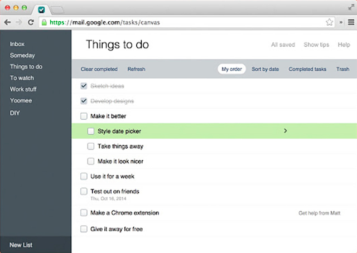357x253 pixels.
Task: Uncheck the Sketch ideas checkbox
Action: 84,86
